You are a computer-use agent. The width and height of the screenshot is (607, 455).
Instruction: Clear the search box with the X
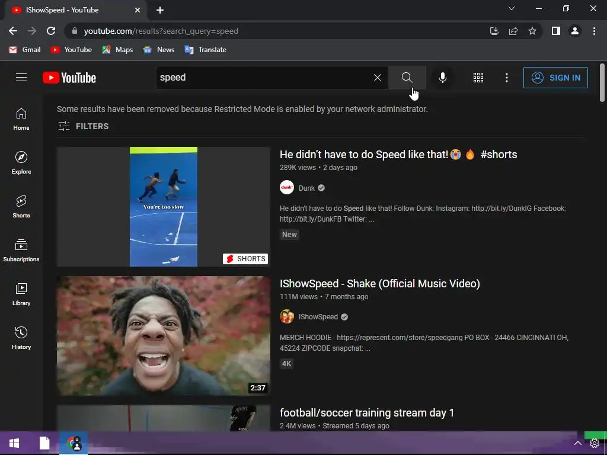click(x=378, y=78)
